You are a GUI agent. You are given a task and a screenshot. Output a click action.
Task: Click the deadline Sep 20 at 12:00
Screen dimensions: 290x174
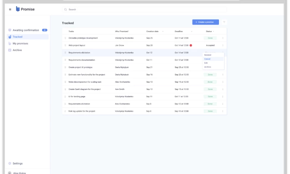(182, 75)
